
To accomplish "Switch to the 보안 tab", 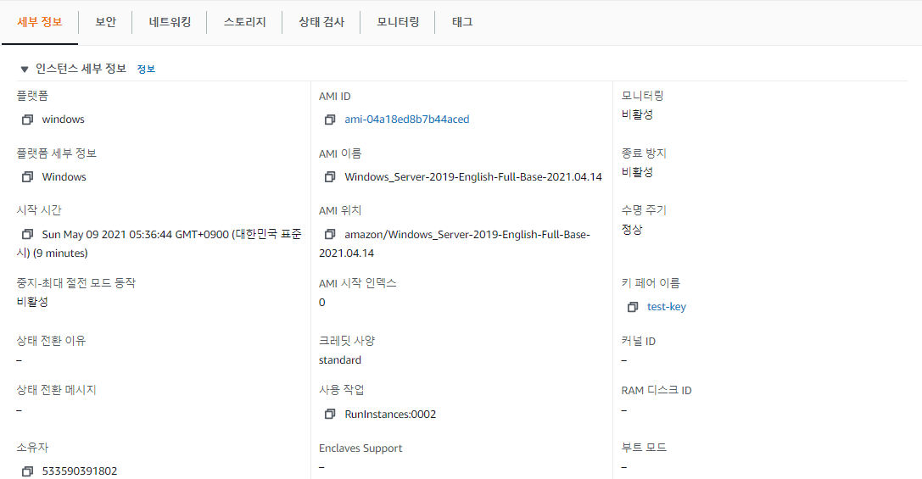I will (106, 22).
